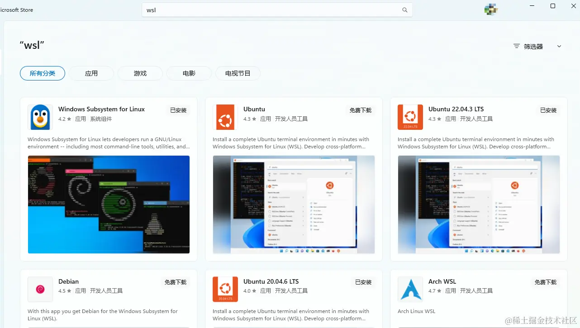Click the Ubuntu app logo

click(x=225, y=117)
